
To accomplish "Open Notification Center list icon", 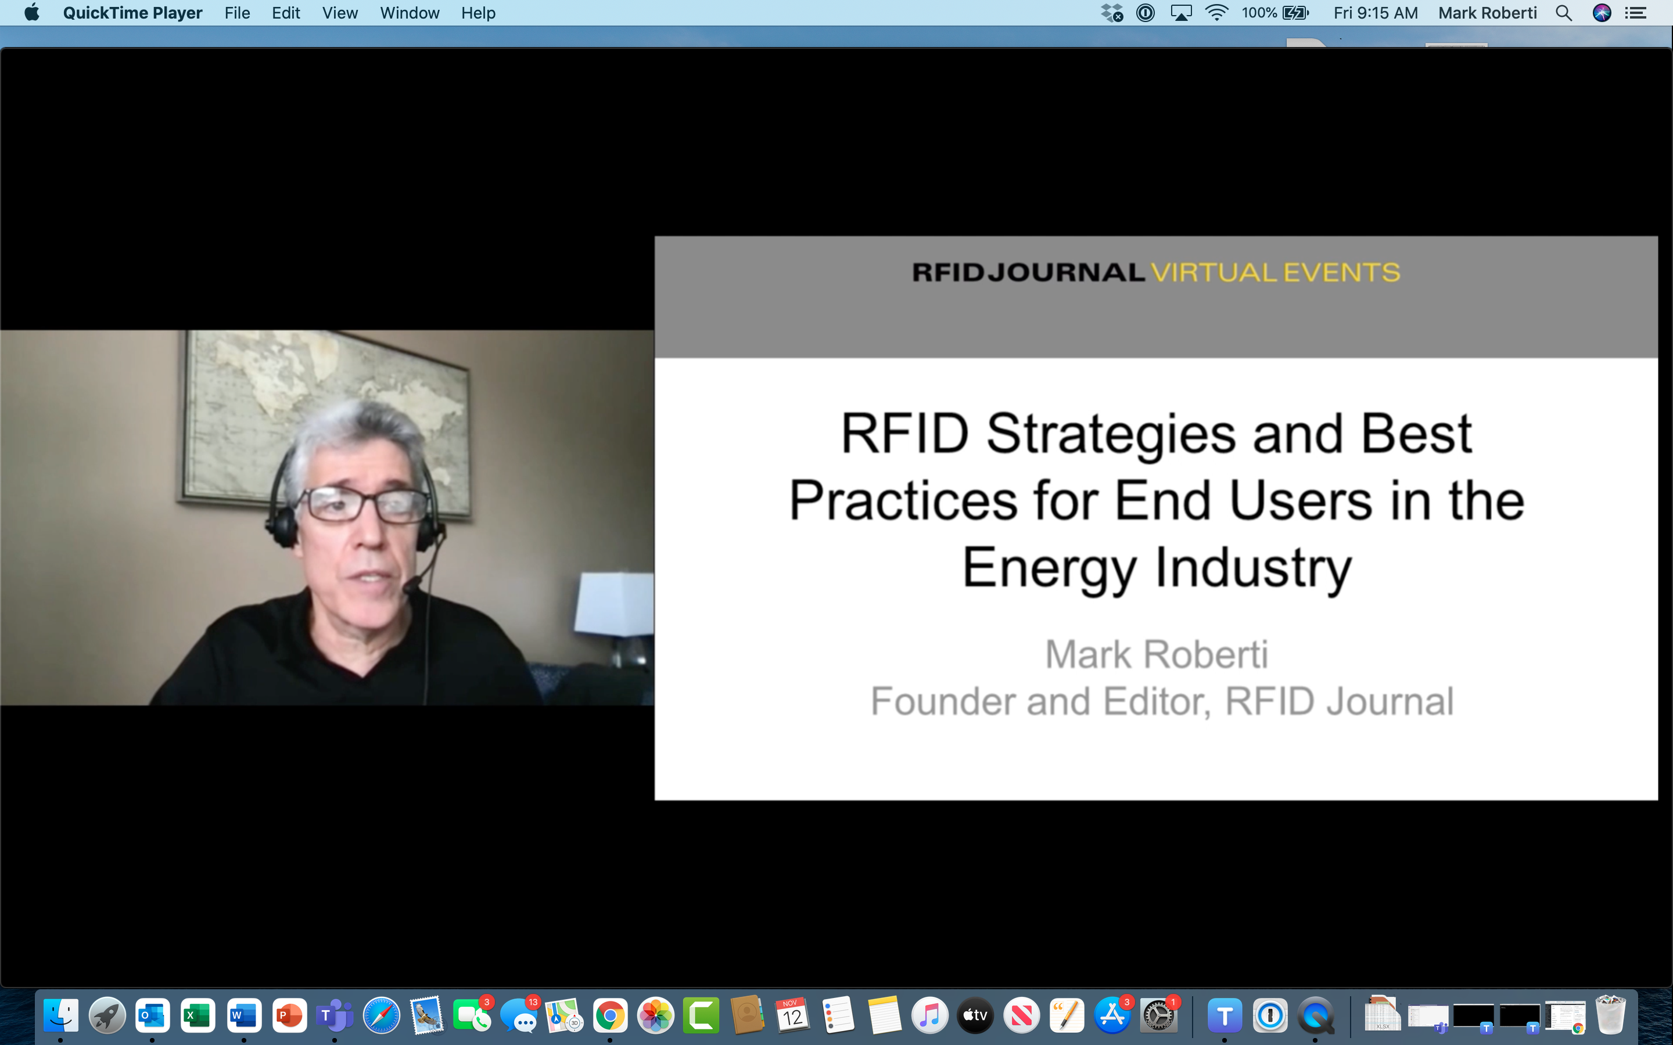I will point(1635,12).
